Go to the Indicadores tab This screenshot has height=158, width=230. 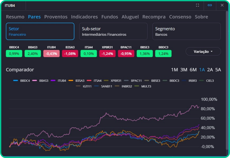coord(84,17)
